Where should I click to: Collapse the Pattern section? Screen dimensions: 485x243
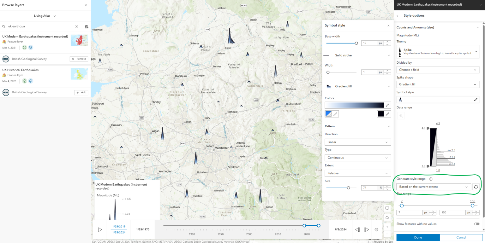pyautogui.click(x=389, y=126)
